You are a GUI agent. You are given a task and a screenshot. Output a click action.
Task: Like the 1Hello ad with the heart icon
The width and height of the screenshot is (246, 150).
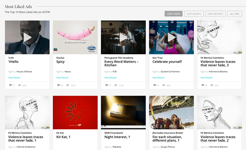pos(11,85)
